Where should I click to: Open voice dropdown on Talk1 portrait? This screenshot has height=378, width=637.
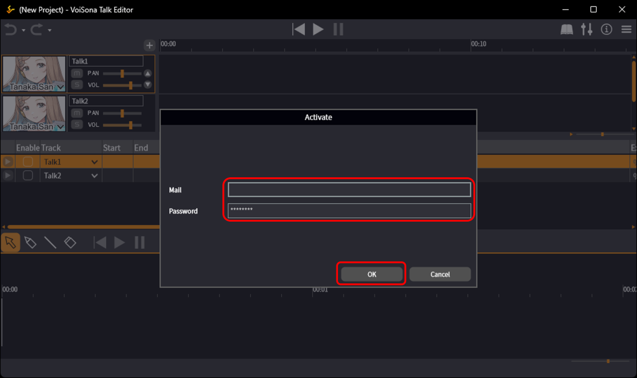click(x=61, y=87)
